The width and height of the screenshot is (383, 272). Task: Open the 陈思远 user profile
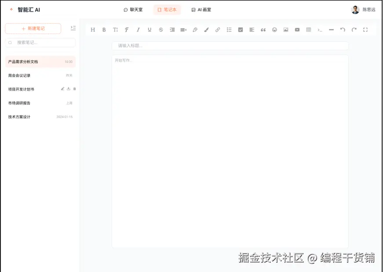tap(363, 10)
